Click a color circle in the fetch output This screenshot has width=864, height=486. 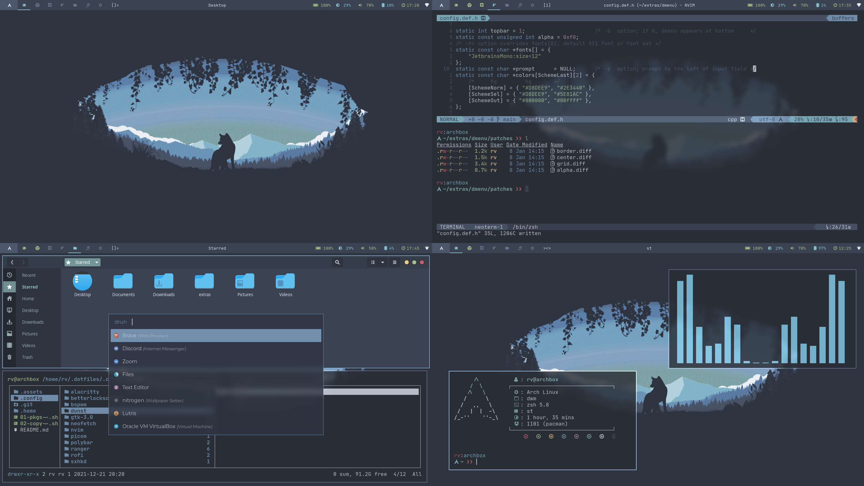525,436
